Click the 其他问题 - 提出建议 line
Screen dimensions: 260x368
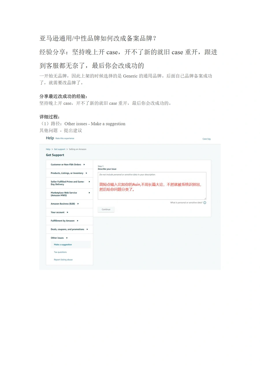coord(61,130)
